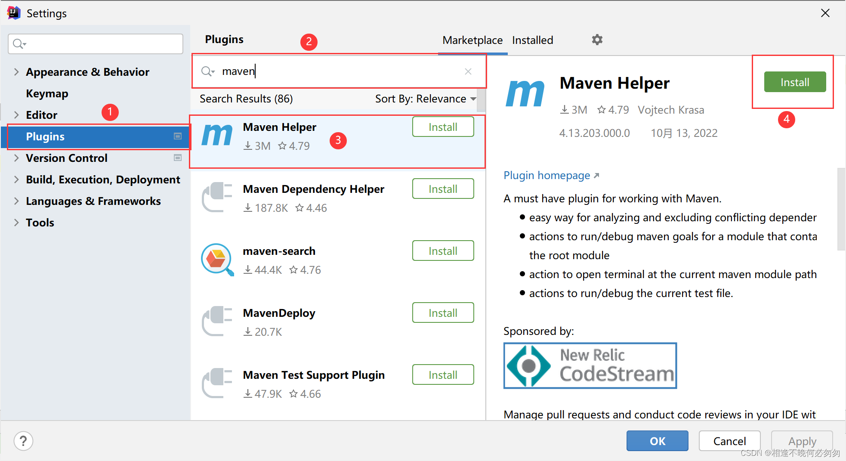
Task: Confirm with the OK button
Action: [x=657, y=441]
